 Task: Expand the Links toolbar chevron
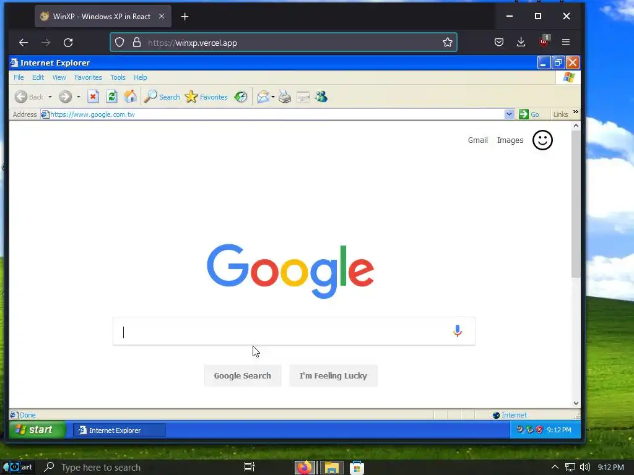(x=576, y=112)
